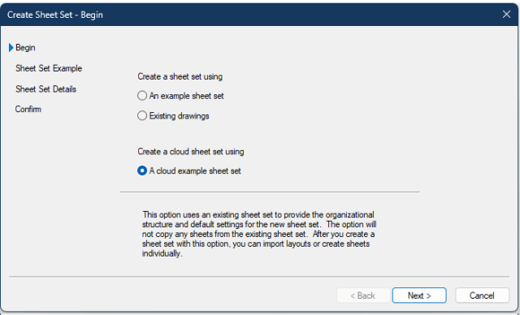This screenshot has width=520, height=315.
Task: Click the title 'Create Sheet Set - Begin'
Action: pos(55,15)
